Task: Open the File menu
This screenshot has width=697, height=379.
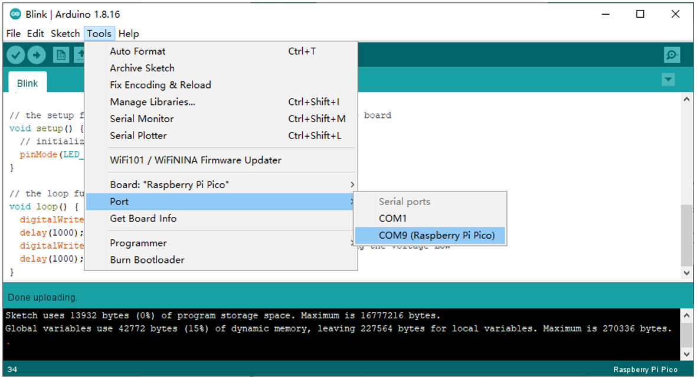Action: (x=14, y=34)
